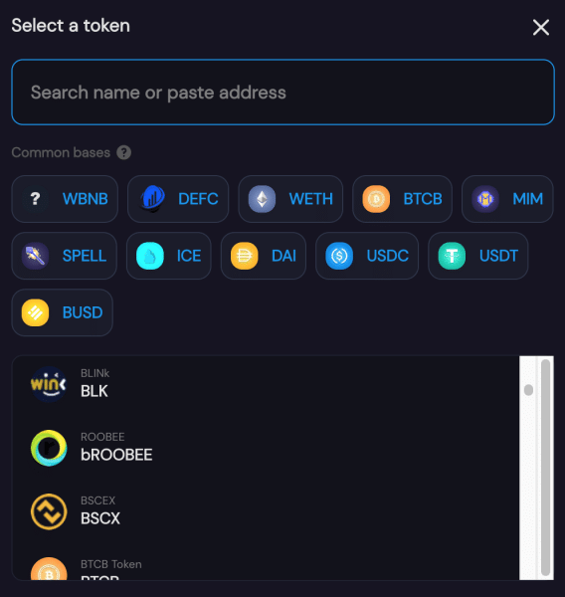Pick the cyan ICE token icon
565x597 pixels.
point(150,256)
